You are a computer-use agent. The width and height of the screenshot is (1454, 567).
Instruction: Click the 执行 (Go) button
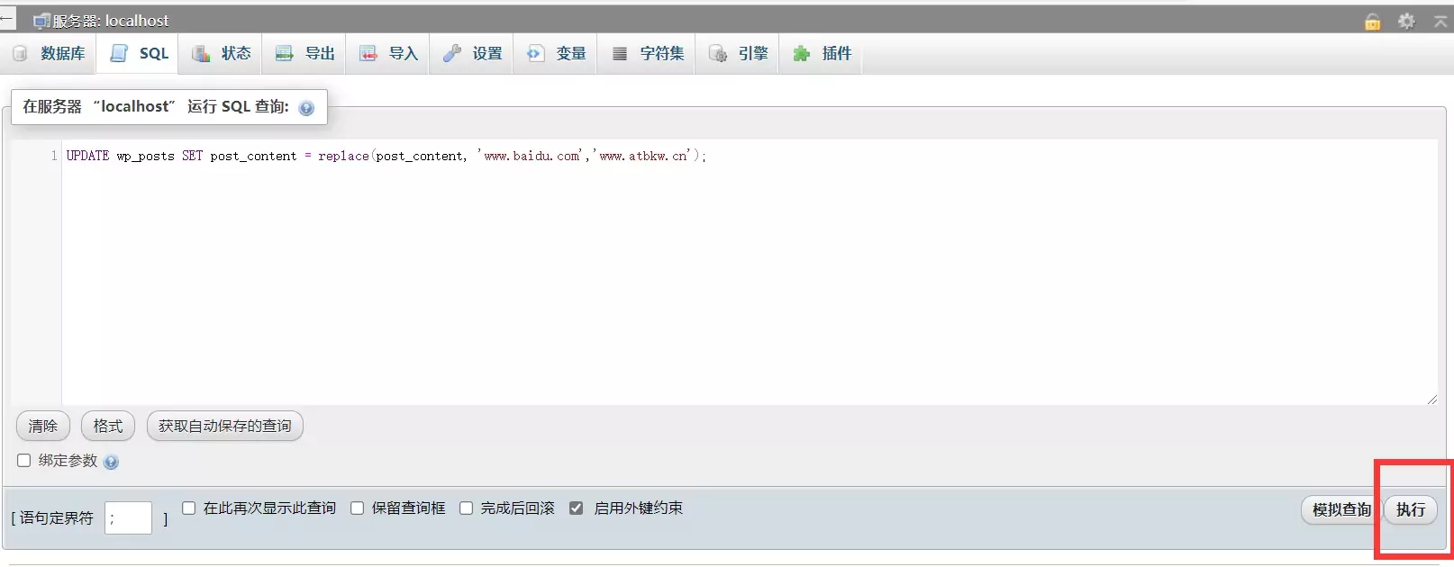1411,509
